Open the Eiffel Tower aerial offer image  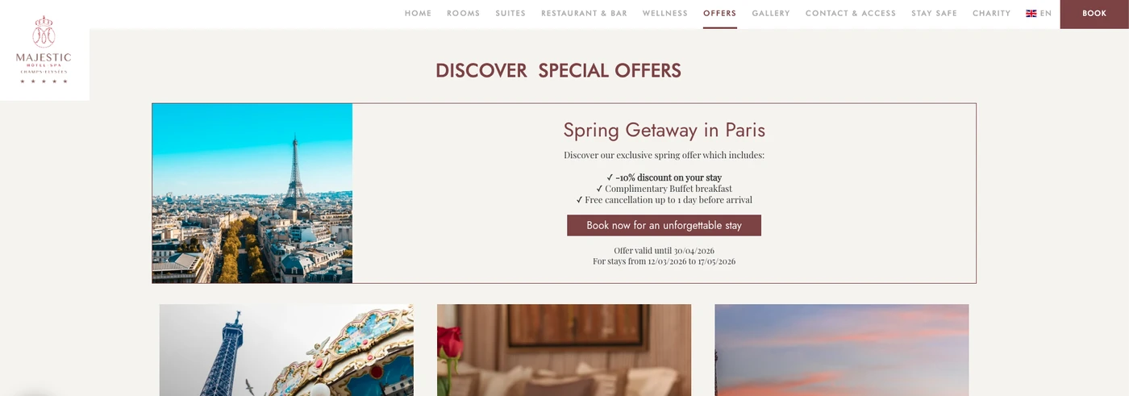pos(252,194)
